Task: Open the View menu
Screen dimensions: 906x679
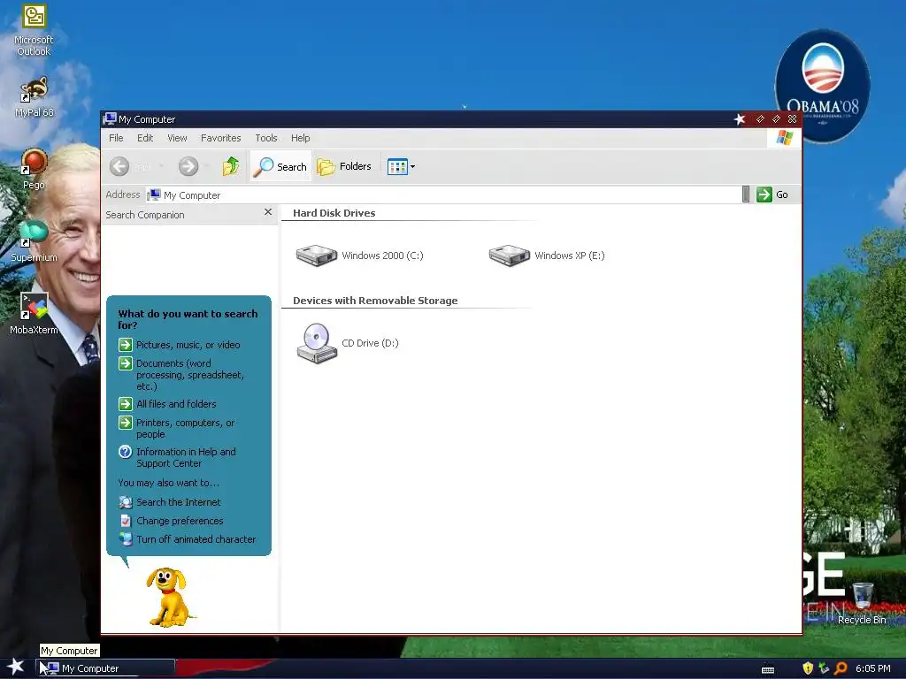Action: point(177,138)
